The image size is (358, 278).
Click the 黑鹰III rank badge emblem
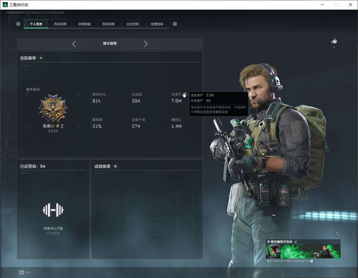tap(53, 108)
